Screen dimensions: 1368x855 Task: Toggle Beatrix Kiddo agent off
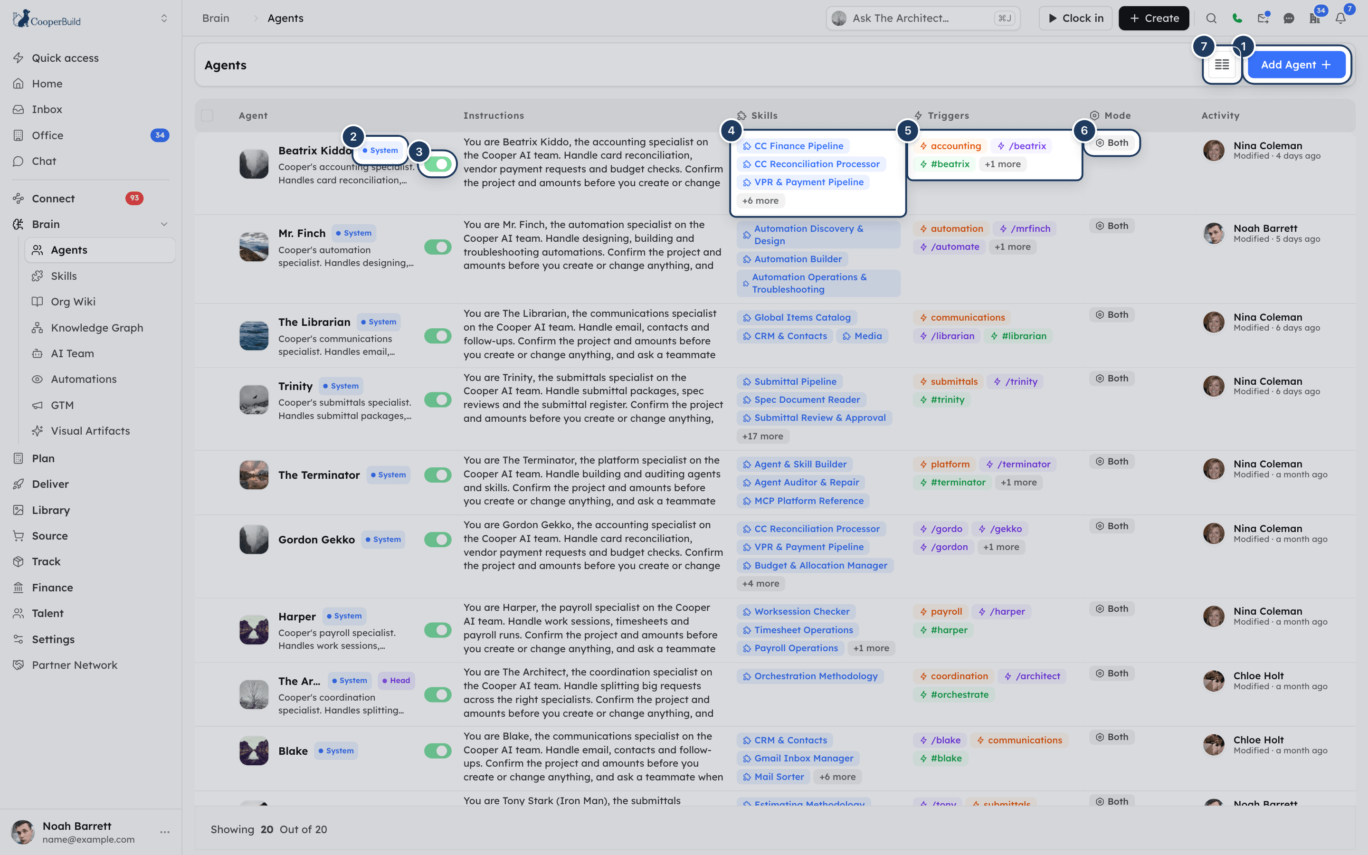coord(437,164)
